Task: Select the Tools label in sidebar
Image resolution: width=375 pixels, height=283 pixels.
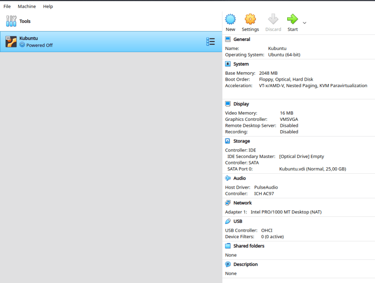Action: pyautogui.click(x=25, y=21)
